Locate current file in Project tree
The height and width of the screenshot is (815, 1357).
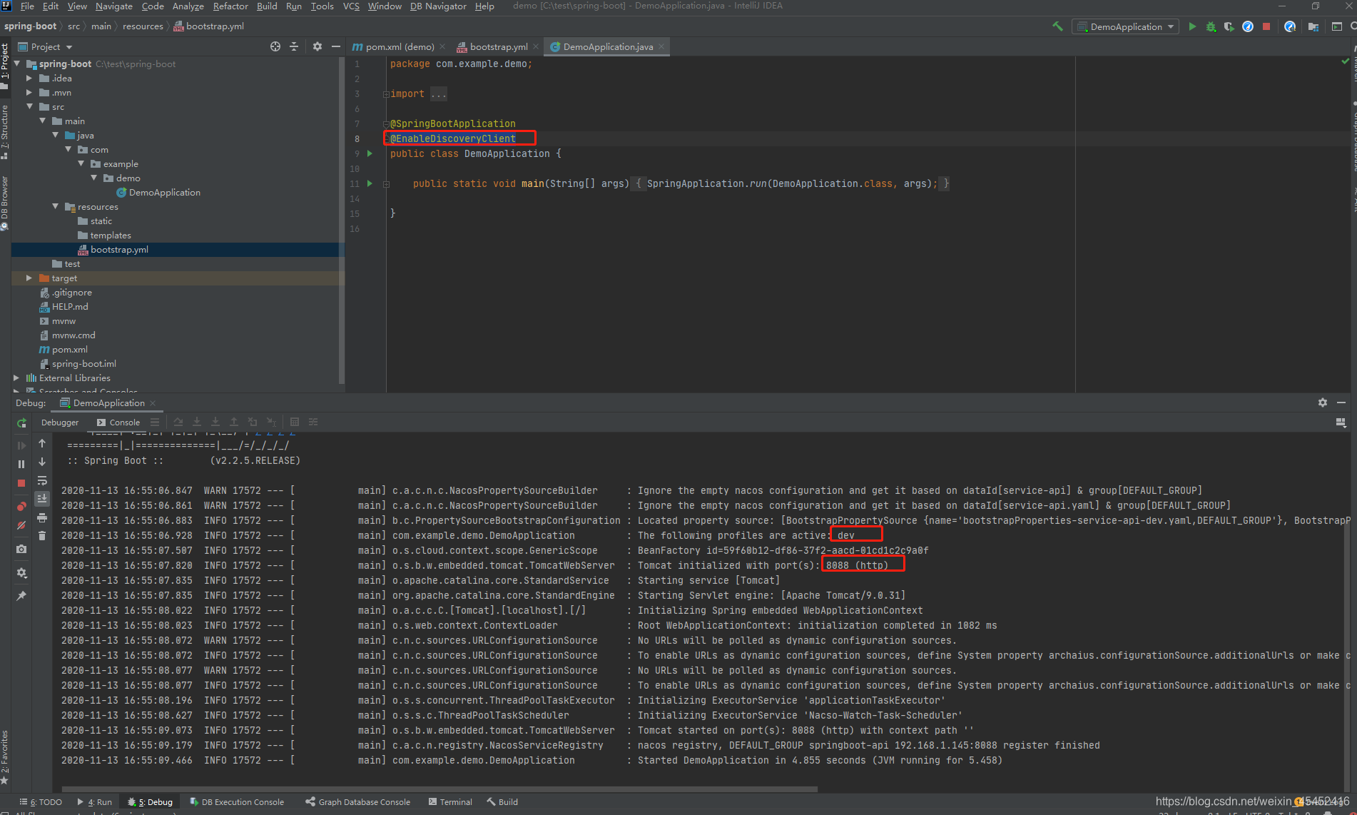tap(275, 46)
